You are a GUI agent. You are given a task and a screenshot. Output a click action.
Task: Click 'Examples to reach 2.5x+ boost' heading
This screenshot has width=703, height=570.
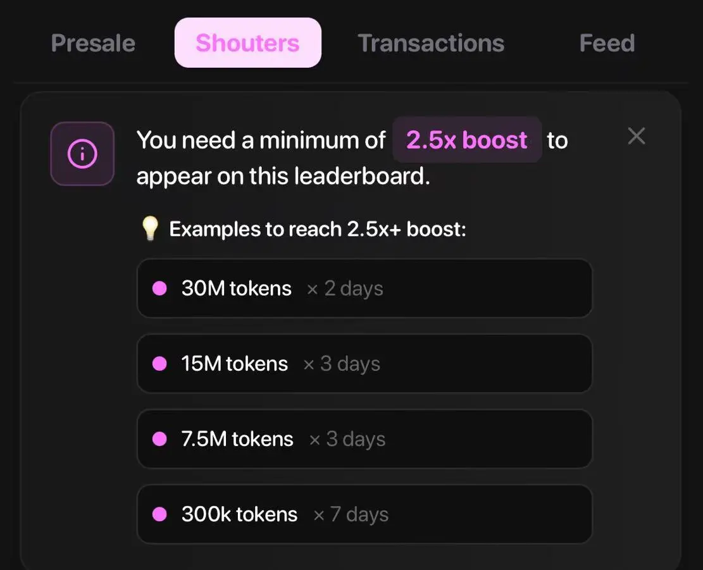click(x=318, y=229)
